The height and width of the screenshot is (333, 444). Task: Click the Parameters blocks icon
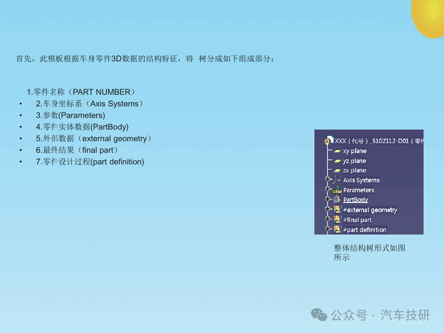337,189
